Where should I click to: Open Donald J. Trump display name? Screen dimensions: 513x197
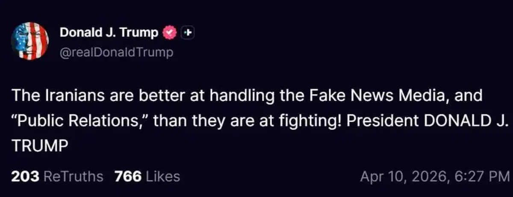point(109,32)
